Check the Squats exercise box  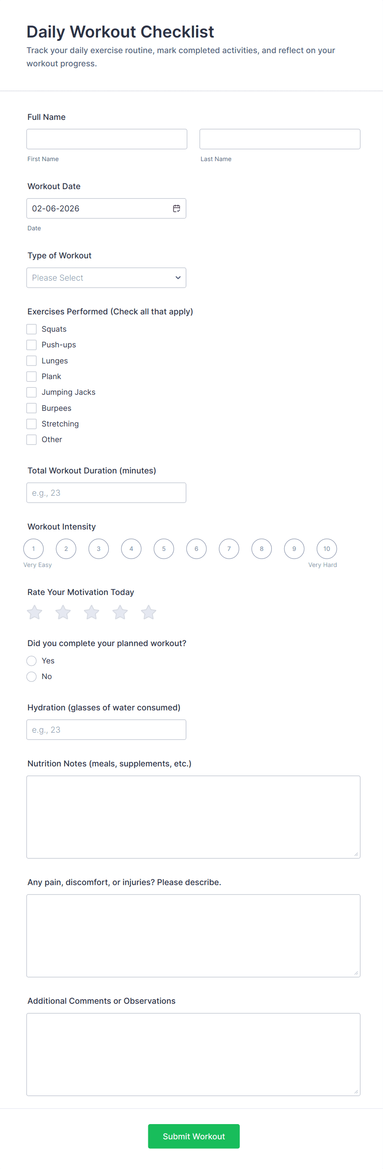tap(31, 329)
